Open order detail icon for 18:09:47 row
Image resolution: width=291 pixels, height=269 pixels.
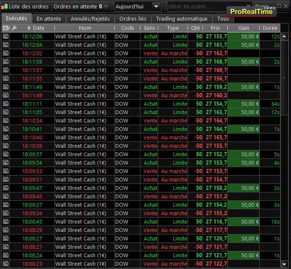click(6, 188)
